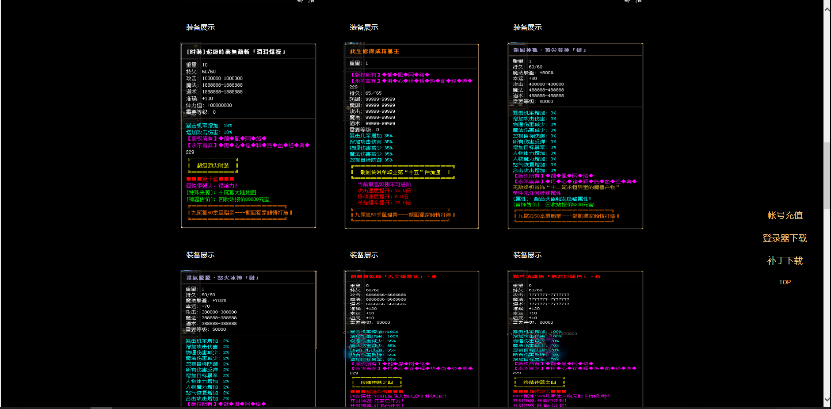This screenshot has width=831, height=409.
Task: Click BUFF属性:90%几率使人物无敌 line
Action: pos(561,396)
